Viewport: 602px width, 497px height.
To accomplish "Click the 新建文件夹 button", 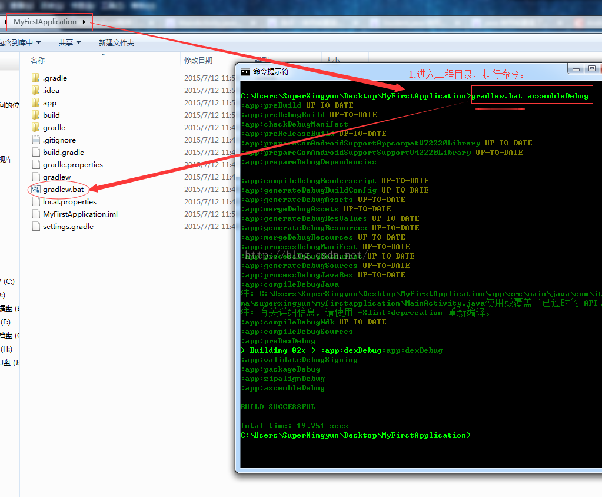I will pos(117,42).
